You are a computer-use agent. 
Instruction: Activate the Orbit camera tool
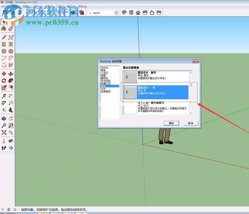pyautogui.click(x=4, y=118)
